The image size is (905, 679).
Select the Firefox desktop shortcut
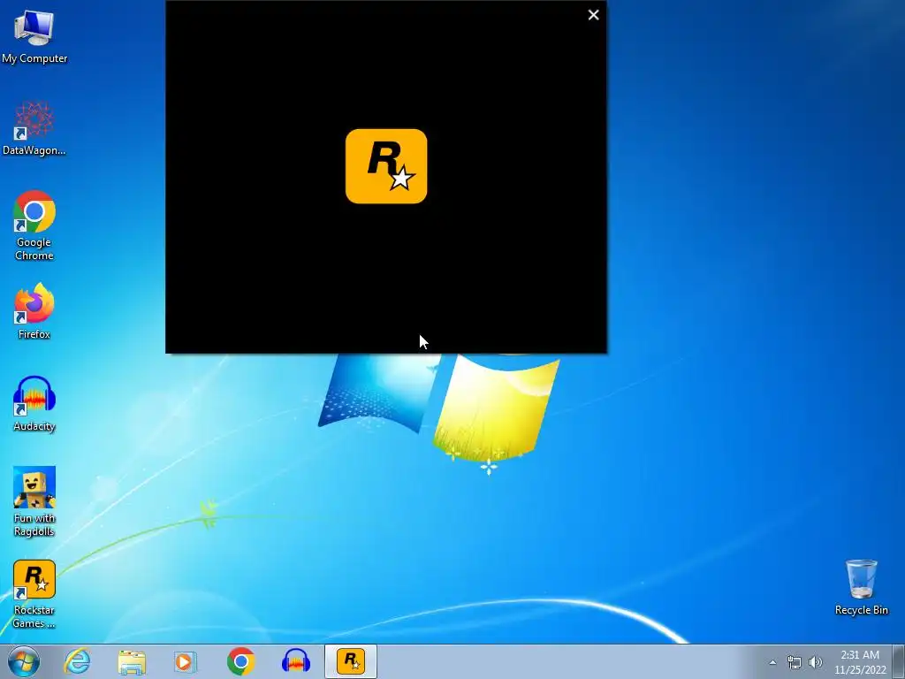coord(34,311)
